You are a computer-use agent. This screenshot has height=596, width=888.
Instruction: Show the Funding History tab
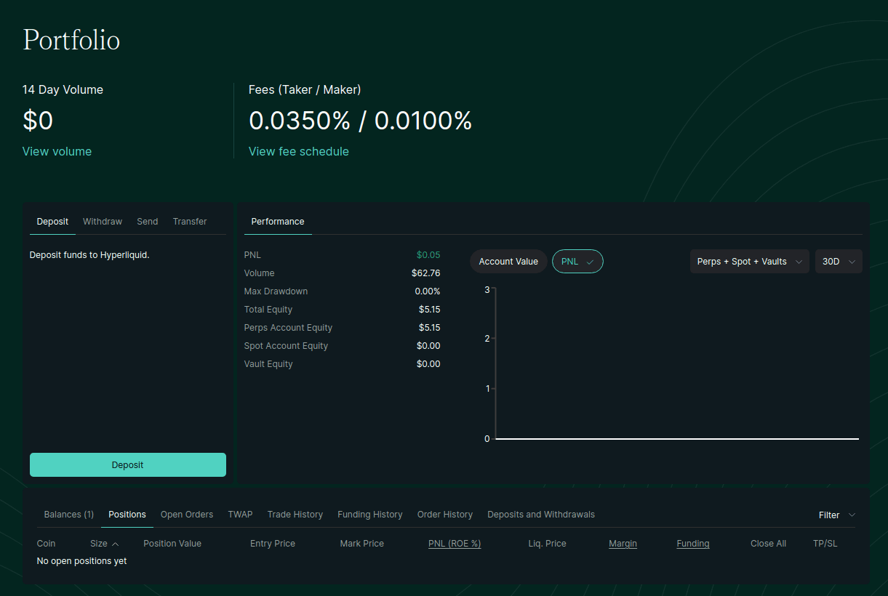click(369, 515)
